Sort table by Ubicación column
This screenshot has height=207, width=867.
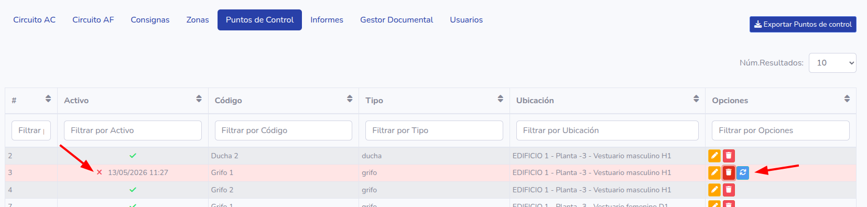(696, 99)
